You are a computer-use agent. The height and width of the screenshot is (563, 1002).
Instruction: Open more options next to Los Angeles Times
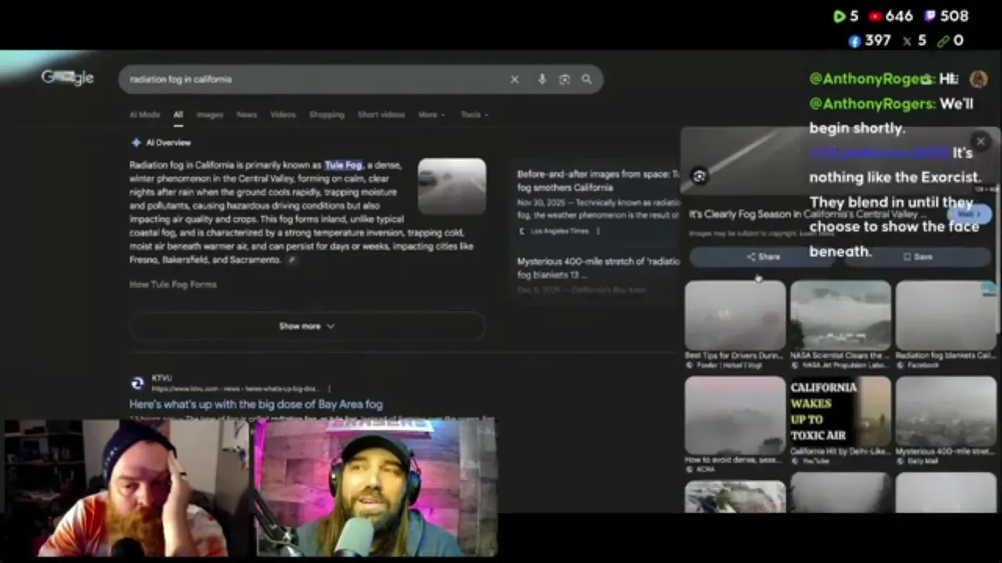597,231
